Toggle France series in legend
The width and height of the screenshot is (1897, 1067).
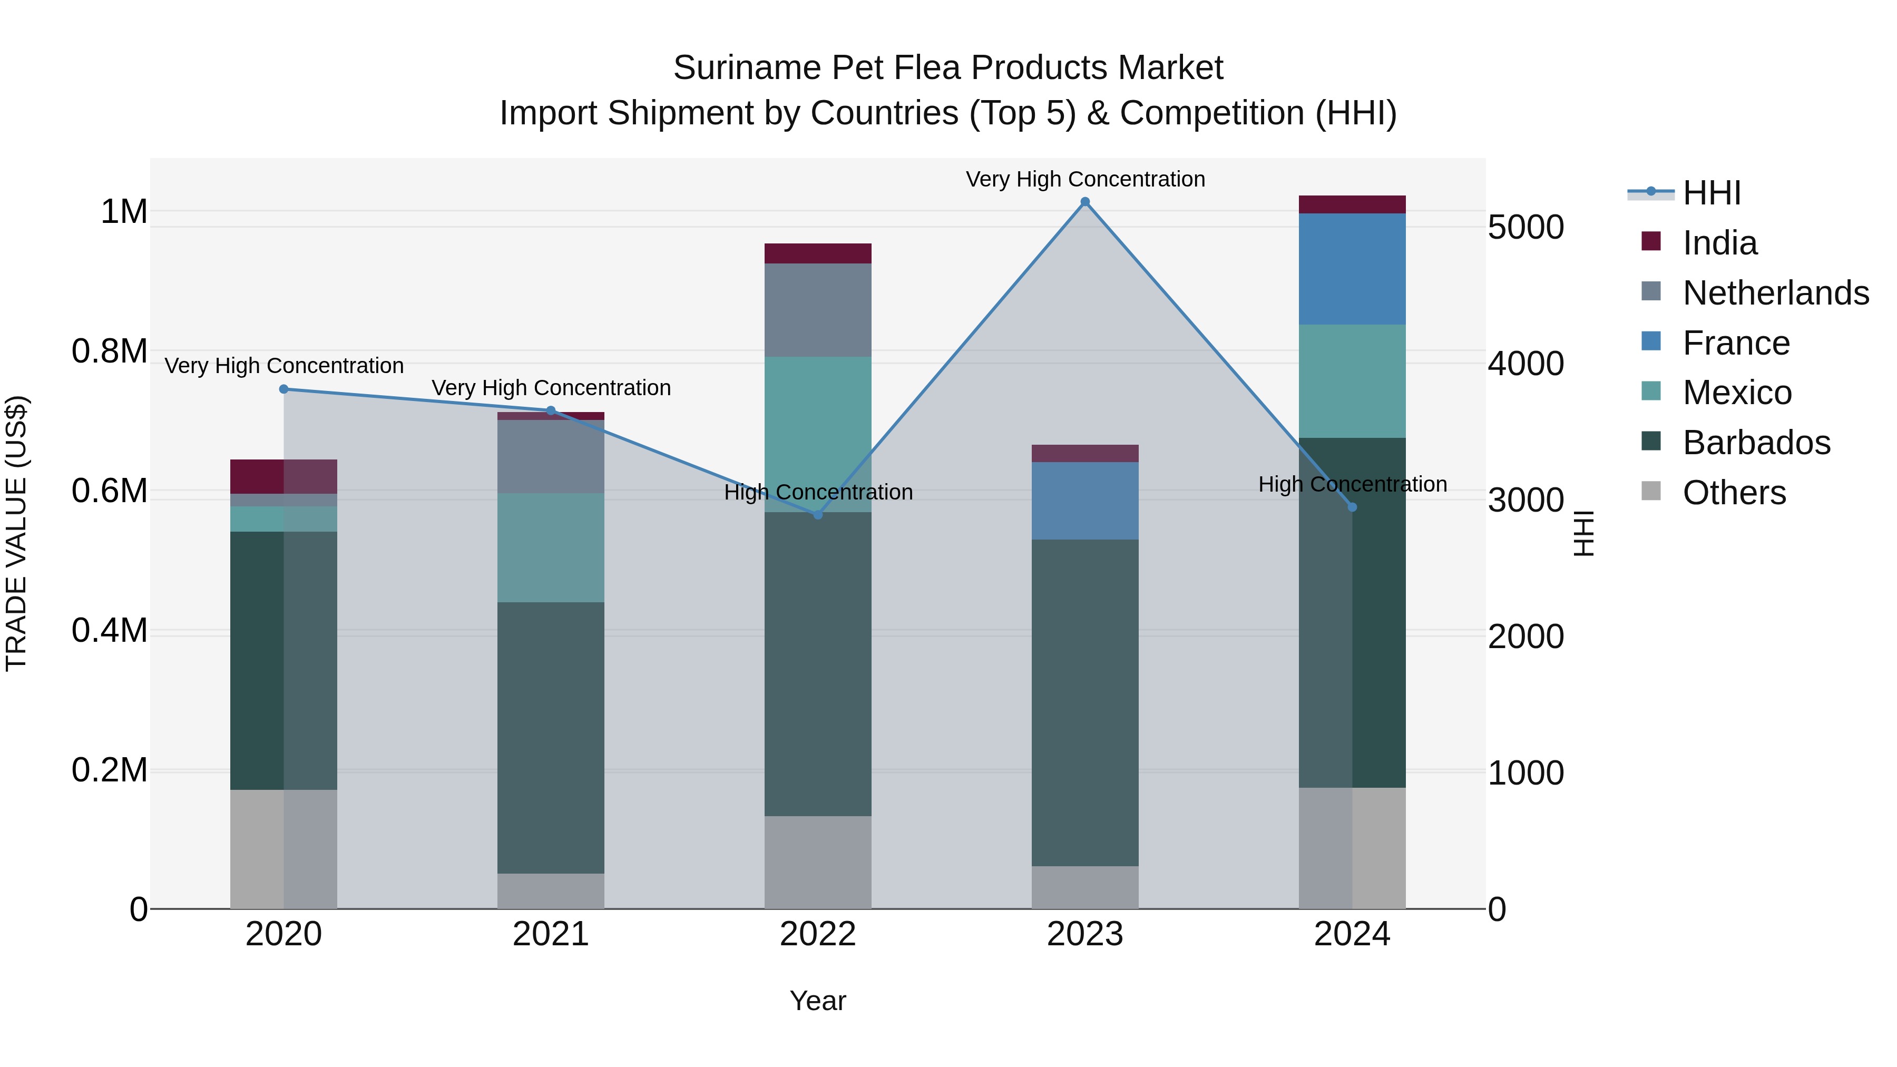(x=1716, y=342)
